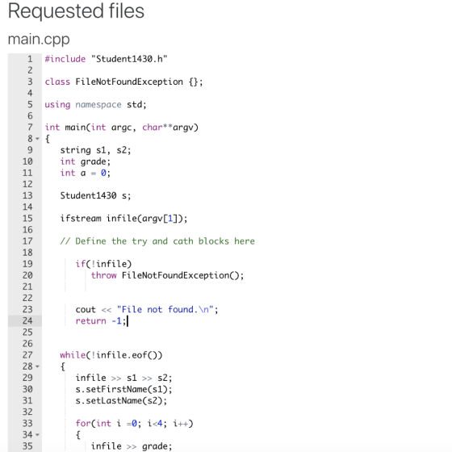
Task: Click 'string s1, s2;' declaration
Action: coord(96,150)
